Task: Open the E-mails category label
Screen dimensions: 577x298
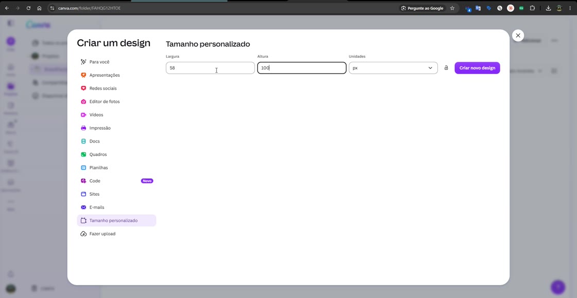Action: (97, 207)
